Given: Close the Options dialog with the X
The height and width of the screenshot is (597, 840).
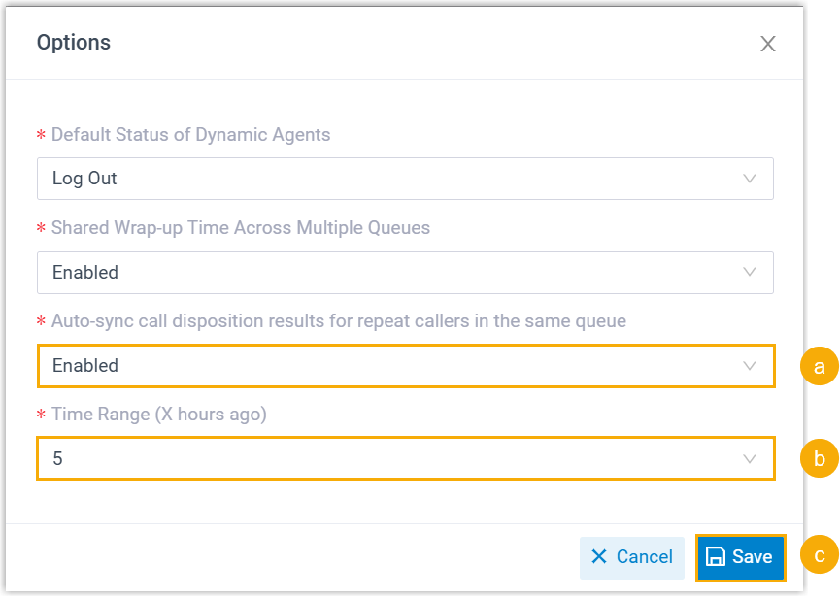Looking at the screenshot, I should tap(767, 43).
